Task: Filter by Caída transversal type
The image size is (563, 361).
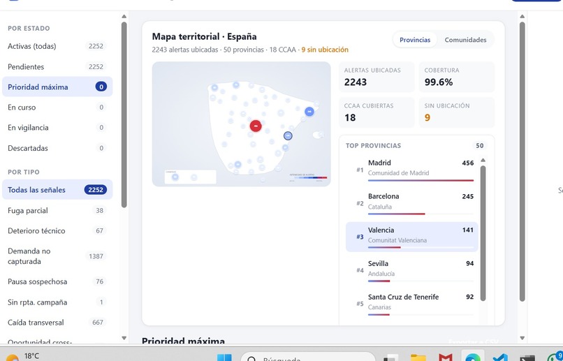Action: click(57, 323)
